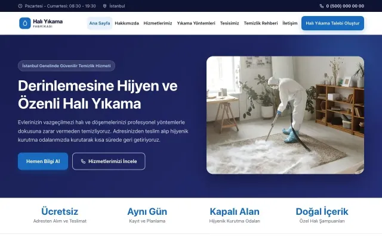Viewport: 382px width, 238px height.
Task: Click the Adresten Alım ve Teslimat text
Action: point(60,221)
